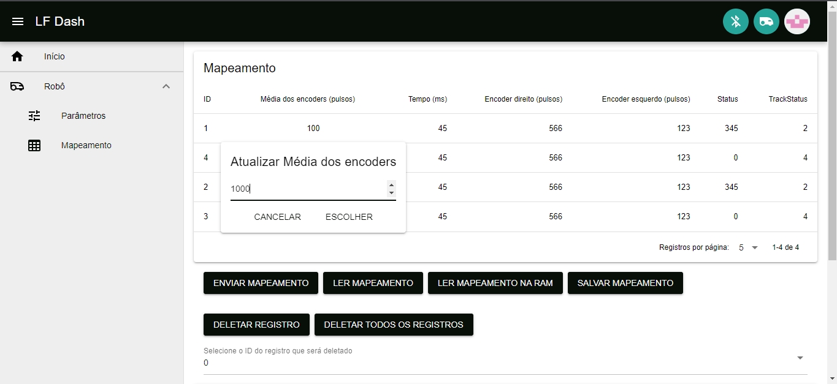Open the Registros por página dropdown
Image resolution: width=837 pixels, height=384 pixels.
pyautogui.click(x=748, y=247)
